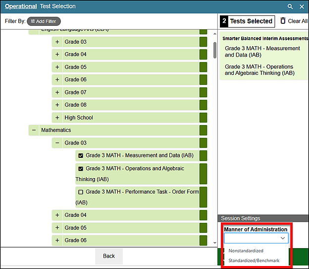Image resolution: width=309 pixels, height=269 pixels.
Task: Click dark green box beside Measurement and Data
Action: (x=203, y=156)
